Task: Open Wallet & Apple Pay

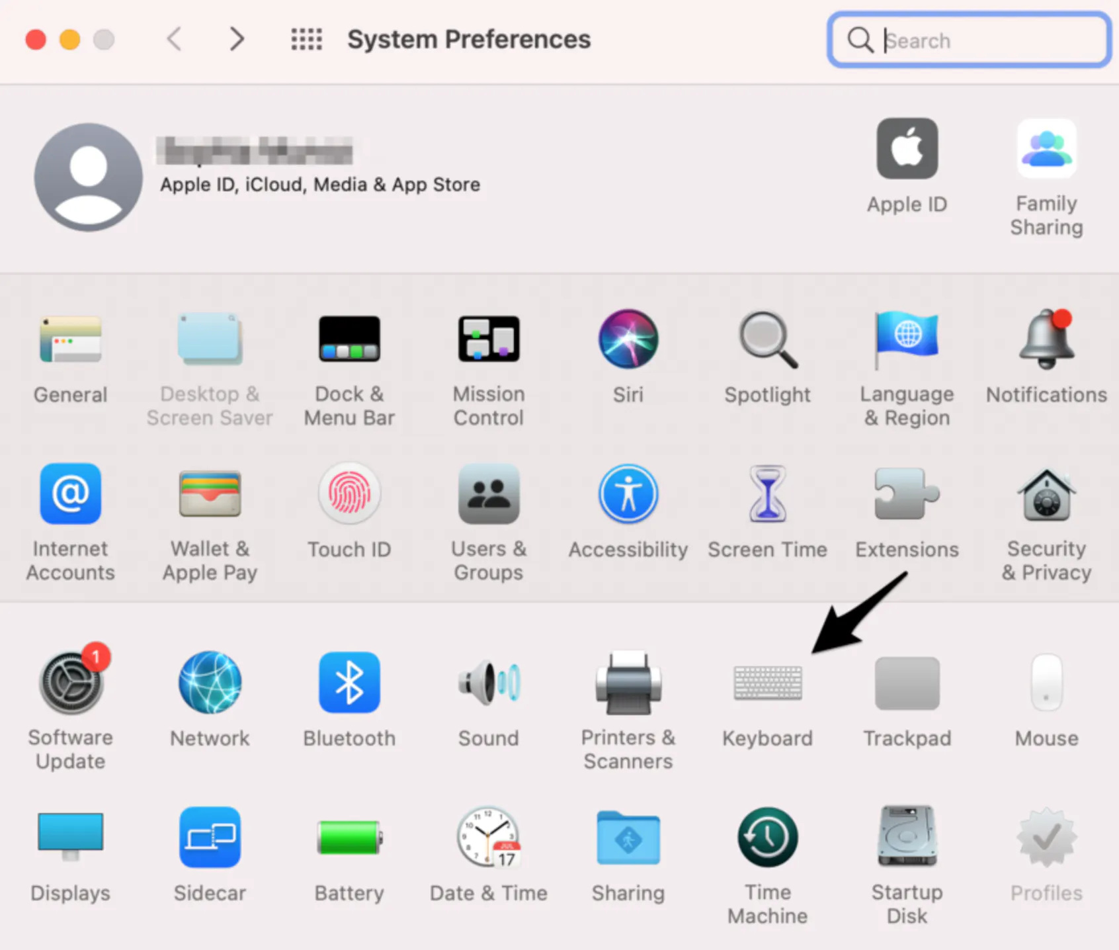Action: tap(210, 494)
